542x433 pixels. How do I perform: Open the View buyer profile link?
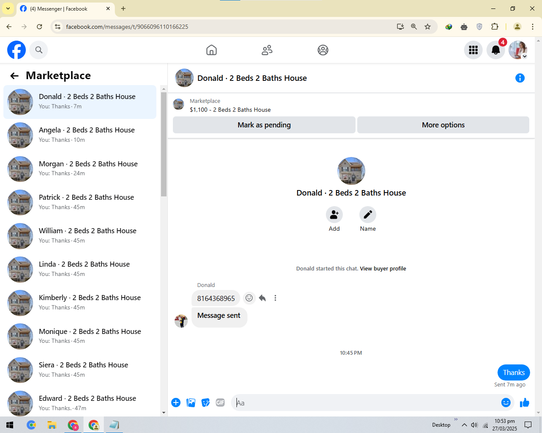tap(383, 268)
